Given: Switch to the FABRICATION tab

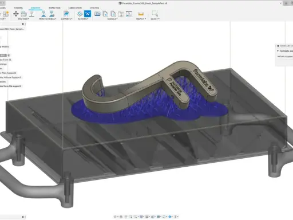Looking at the screenshot, I should pos(75,8).
